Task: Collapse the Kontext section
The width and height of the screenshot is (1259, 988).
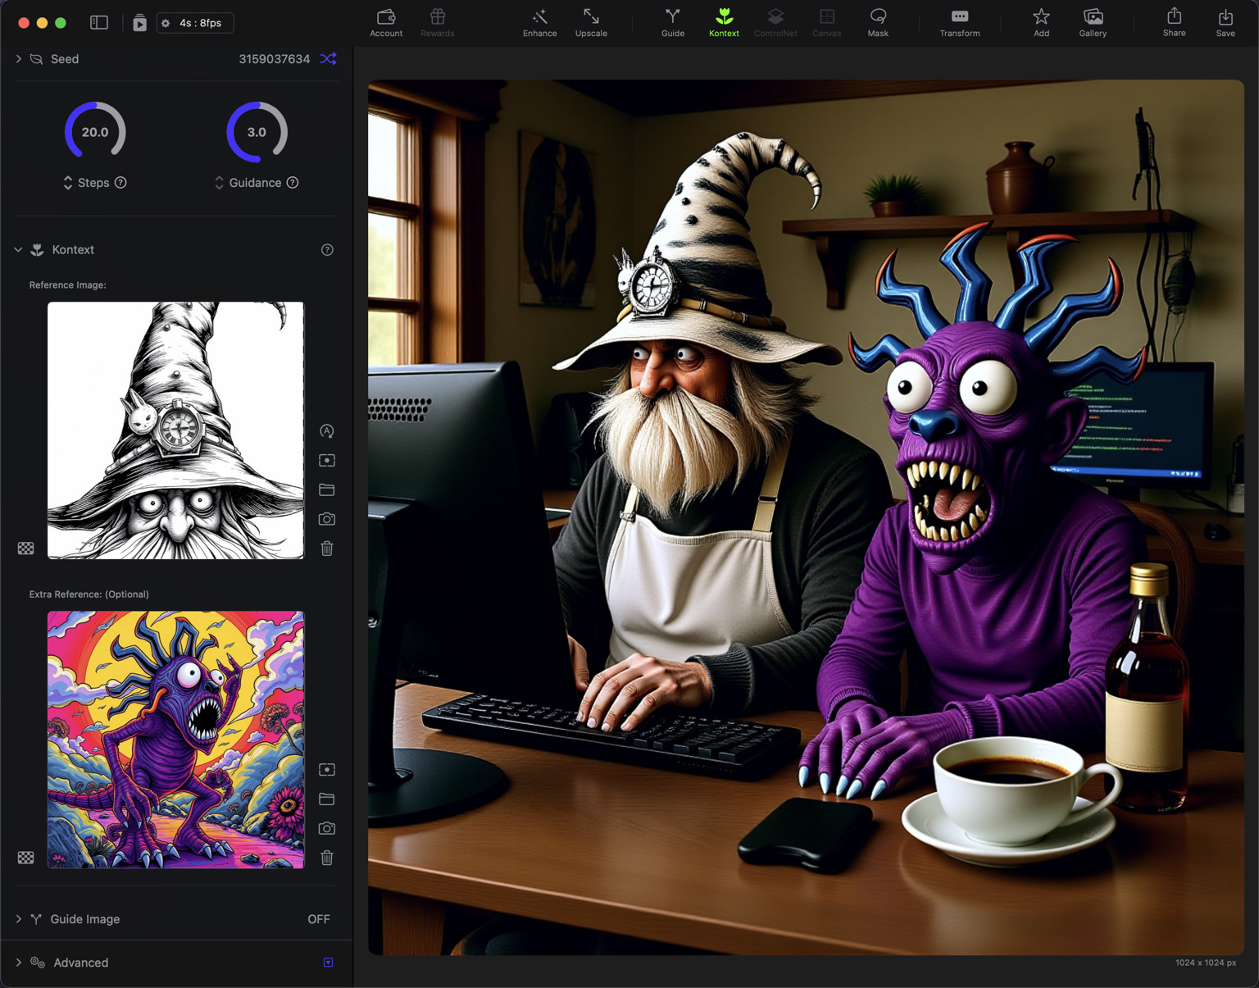Action: 18,250
